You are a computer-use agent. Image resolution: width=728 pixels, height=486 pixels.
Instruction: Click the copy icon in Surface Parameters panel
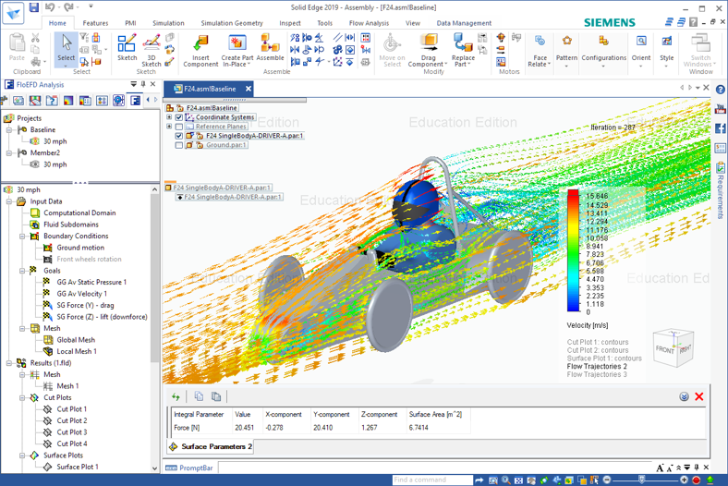click(x=199, y=396)
